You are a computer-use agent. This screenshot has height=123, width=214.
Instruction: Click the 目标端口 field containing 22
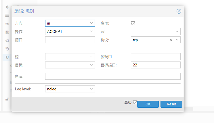tap(155, 65)
